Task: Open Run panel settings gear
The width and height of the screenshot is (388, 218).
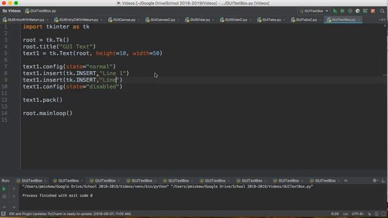Action: 375,180
